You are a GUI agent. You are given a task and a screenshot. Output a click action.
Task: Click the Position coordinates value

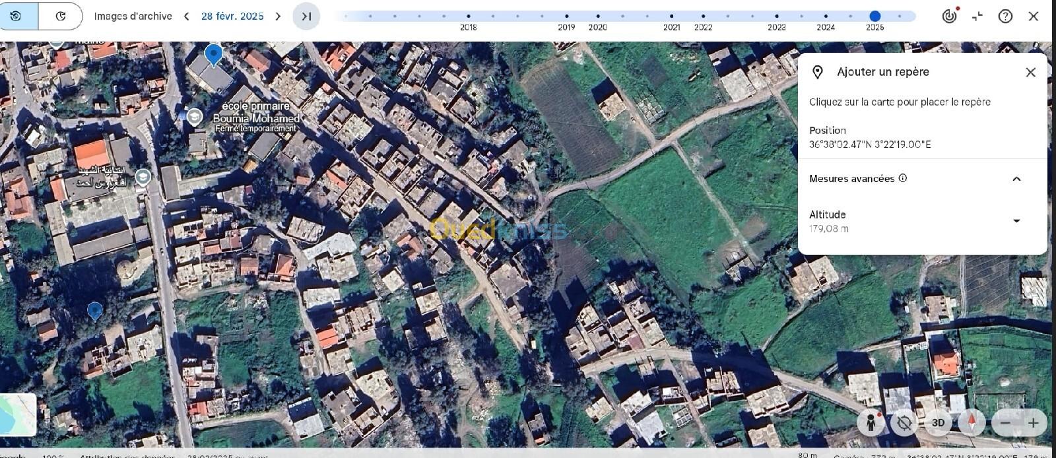coord(870,145)
